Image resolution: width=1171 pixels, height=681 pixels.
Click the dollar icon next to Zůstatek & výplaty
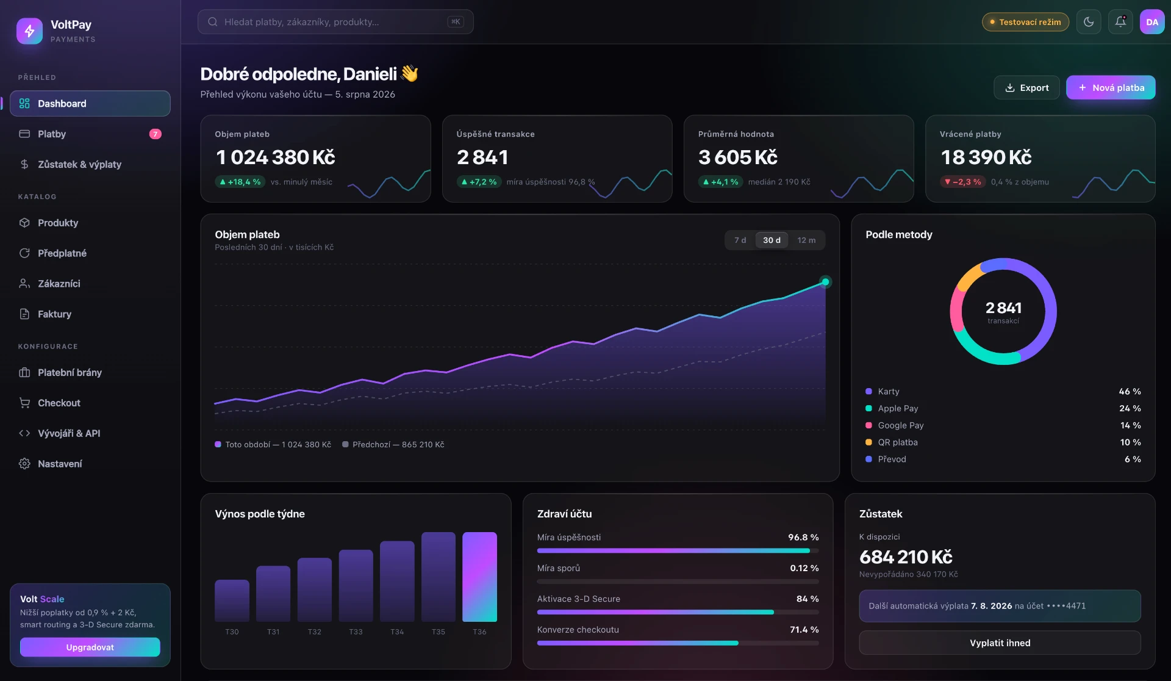(24, 164)
